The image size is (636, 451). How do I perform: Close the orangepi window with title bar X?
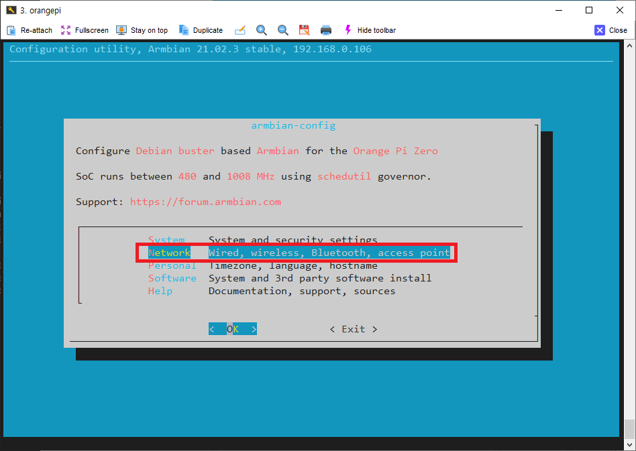(620, 10)
